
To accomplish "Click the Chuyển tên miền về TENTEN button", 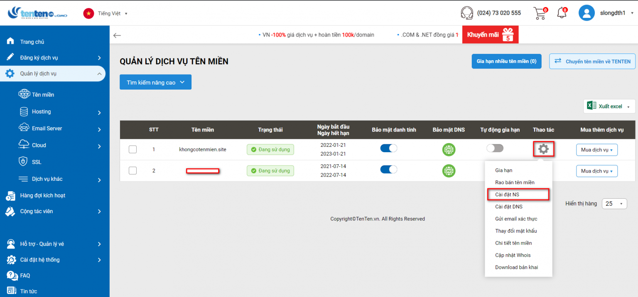I will click(592, 61).
